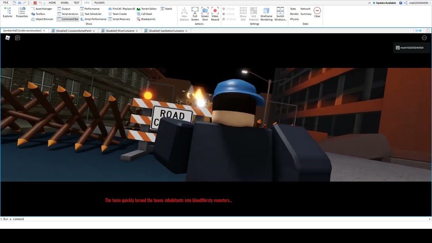Image resolution: width=432 pixels, height=243 pixels.
Task: Toggle Wireframe Rendering
Action: (x=266, y=14)
